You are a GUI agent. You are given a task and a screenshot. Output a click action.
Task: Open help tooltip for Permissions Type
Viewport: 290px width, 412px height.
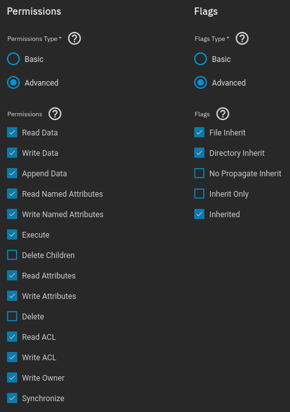pyautogui.click(x=74, y=38)
